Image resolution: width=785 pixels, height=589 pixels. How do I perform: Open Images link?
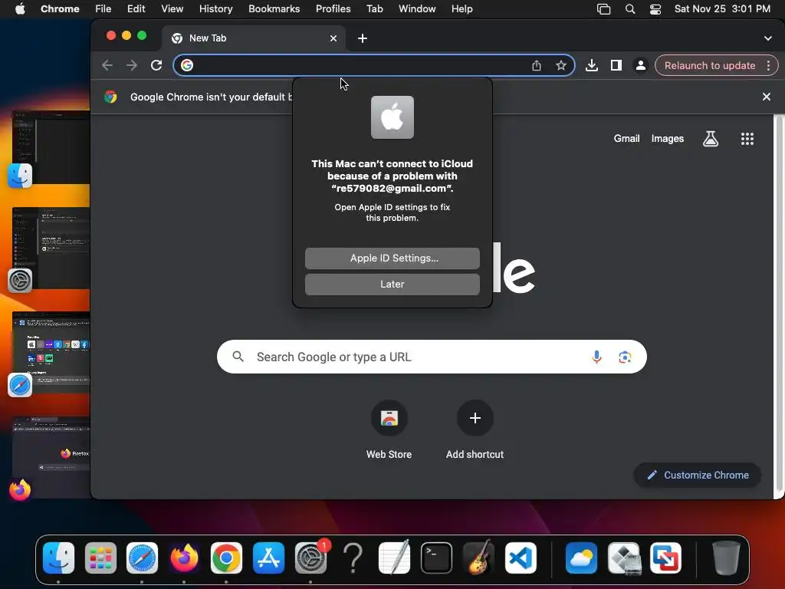click(x=668, y=139)
